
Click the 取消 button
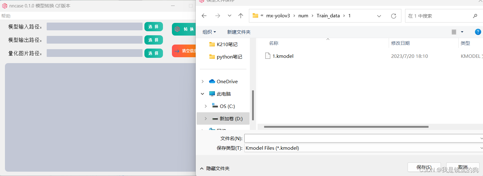pyautogui.click(x=463, y=167)
